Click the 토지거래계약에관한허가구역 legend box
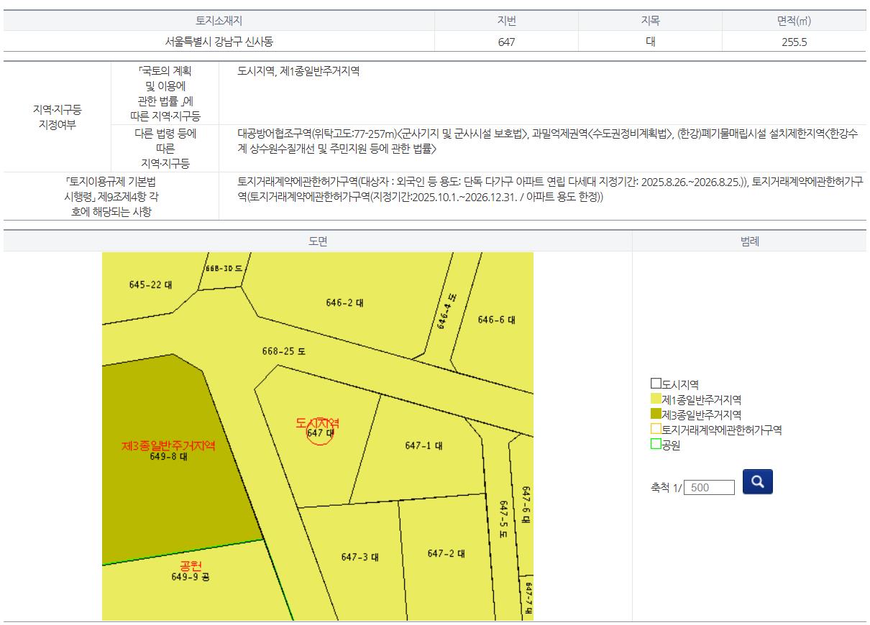Image resolution: width=870 pixels, height=625 pixels. click(x=656, y=429)
